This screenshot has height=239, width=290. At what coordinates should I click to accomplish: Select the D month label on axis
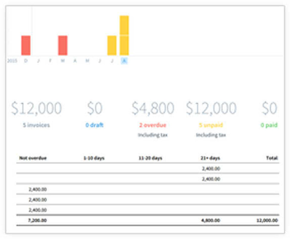26,61
